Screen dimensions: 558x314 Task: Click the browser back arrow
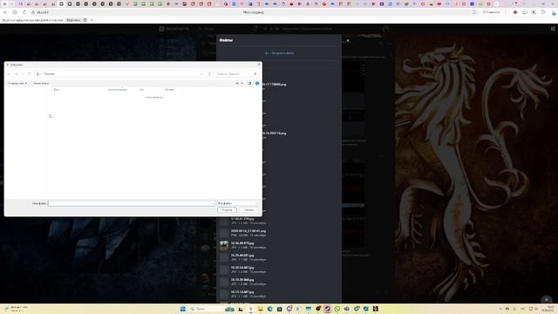click(5, 12)
